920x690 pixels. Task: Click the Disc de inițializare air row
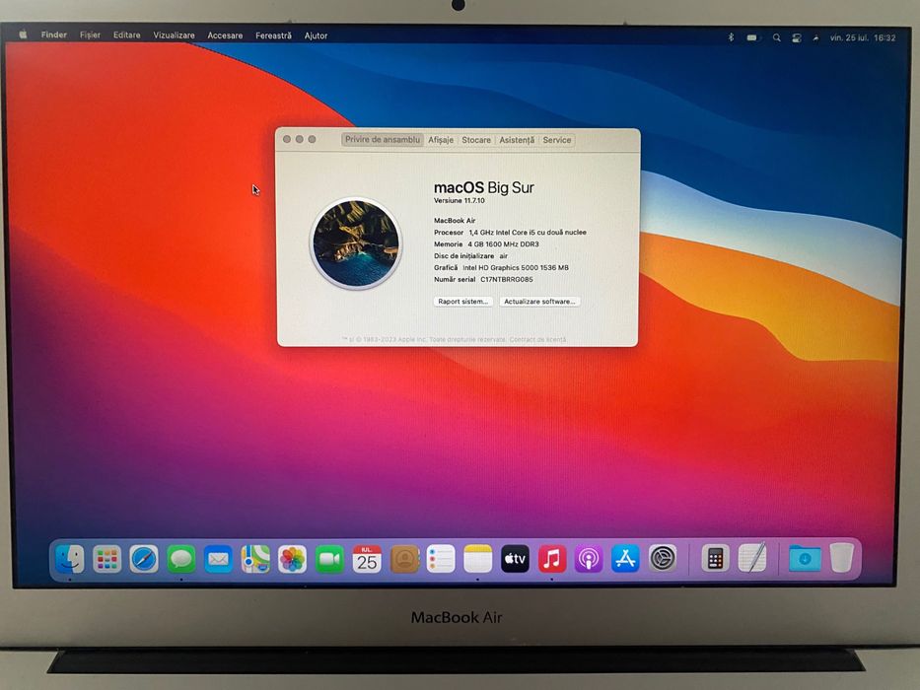[470, 256]
